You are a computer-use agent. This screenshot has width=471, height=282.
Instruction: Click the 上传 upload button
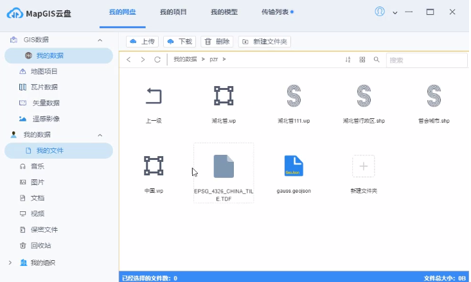[x=143, y=42]
